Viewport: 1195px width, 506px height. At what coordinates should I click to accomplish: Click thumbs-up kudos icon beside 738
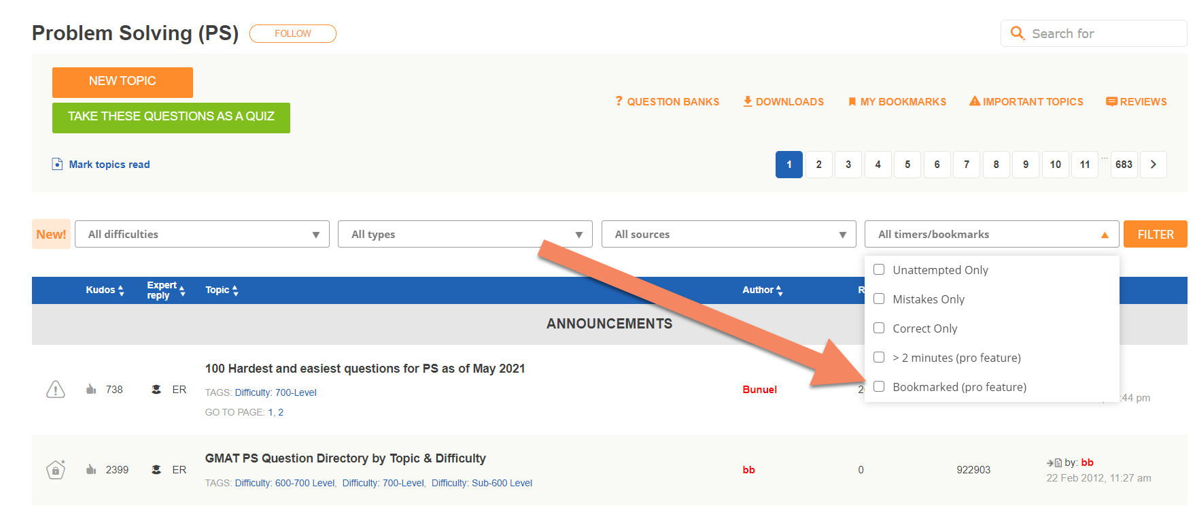pos(91,389)
